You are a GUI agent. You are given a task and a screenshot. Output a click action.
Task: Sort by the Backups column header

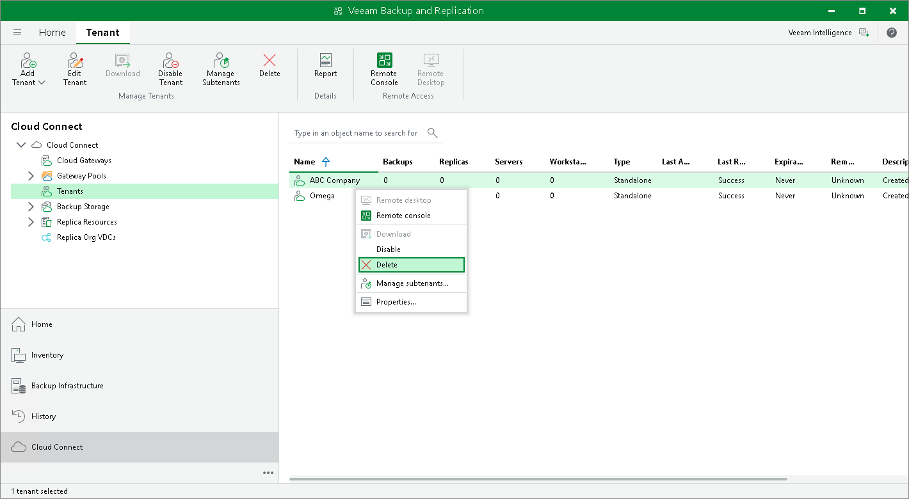pos(398,162)
